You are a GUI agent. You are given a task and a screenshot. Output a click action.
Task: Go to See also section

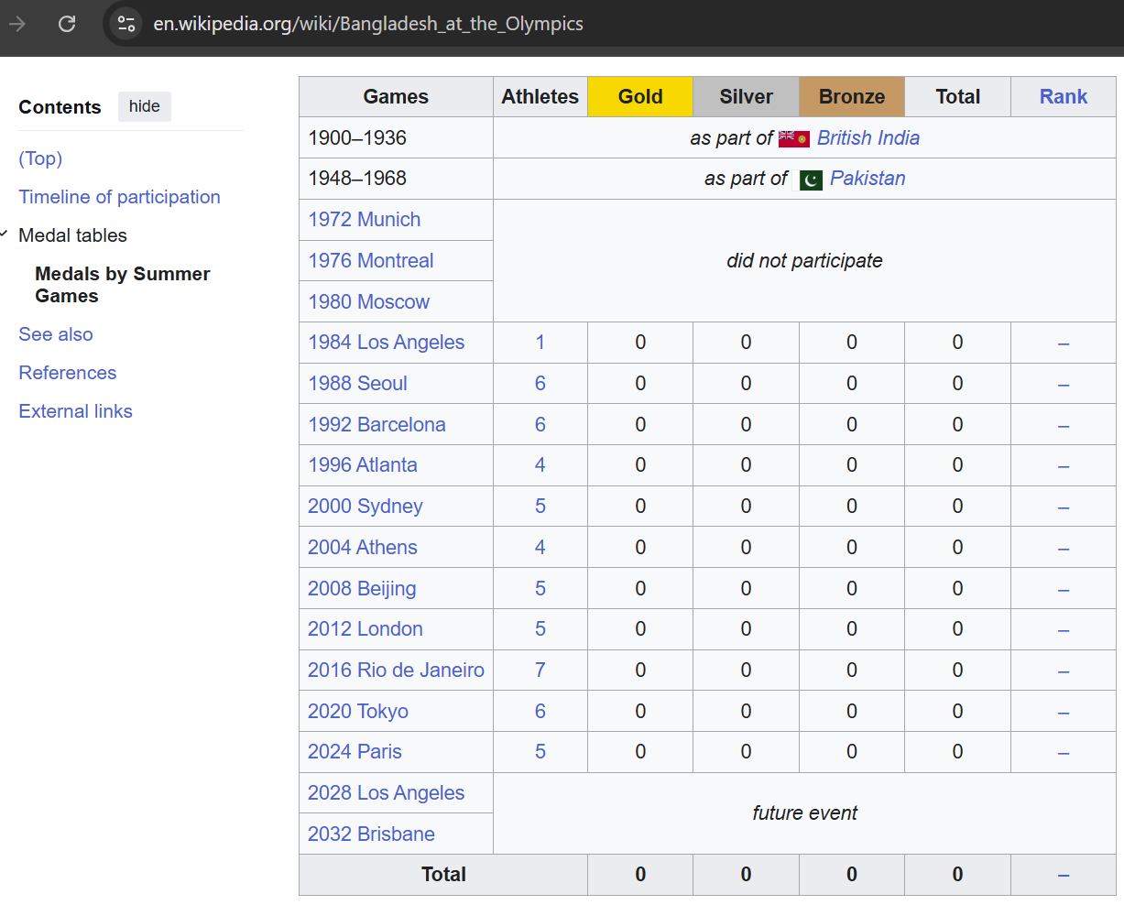pyautogui.click(x=56, y=334)
